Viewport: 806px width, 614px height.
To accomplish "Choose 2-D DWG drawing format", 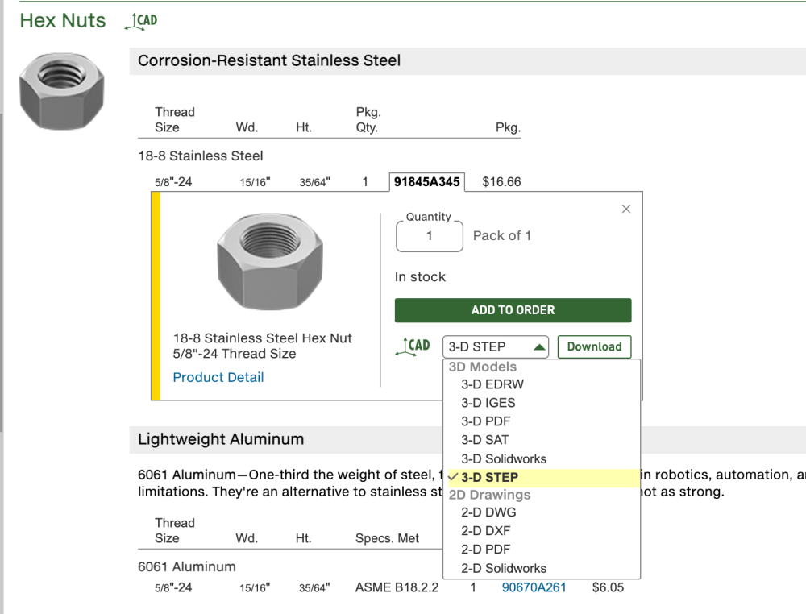I will coord(488,512).
